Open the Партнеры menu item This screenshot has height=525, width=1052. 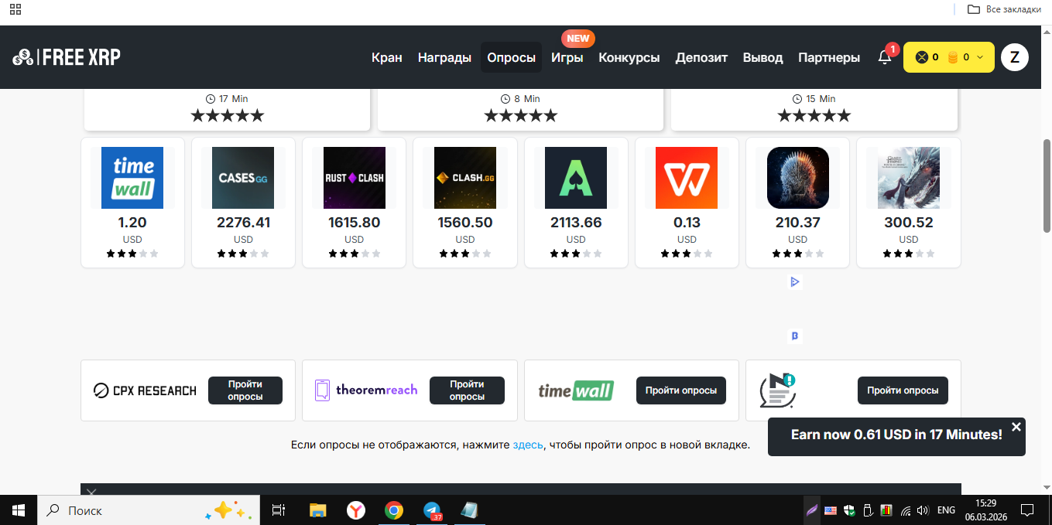[829, 57]
